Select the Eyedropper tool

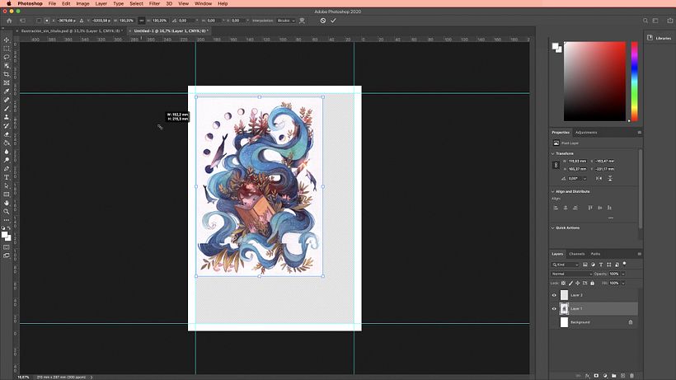pos(7,91)
